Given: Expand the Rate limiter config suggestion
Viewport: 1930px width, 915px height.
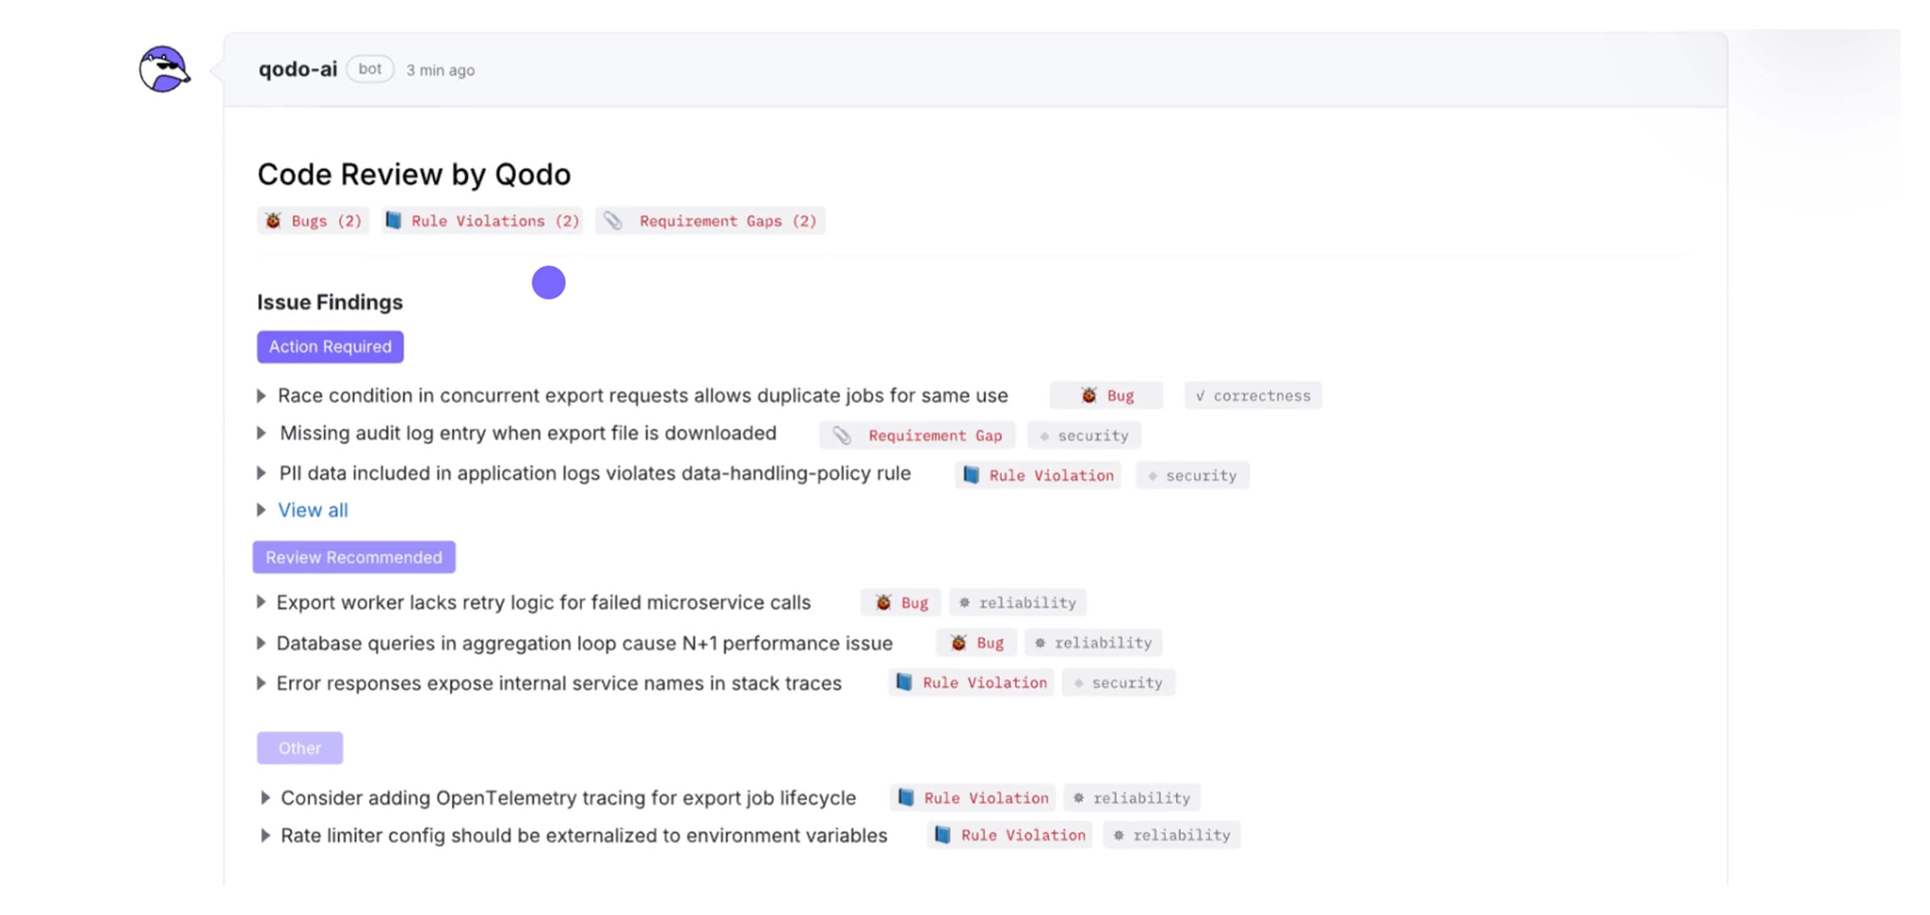Looking at the screenshot, I should click(x=265, y=835).
